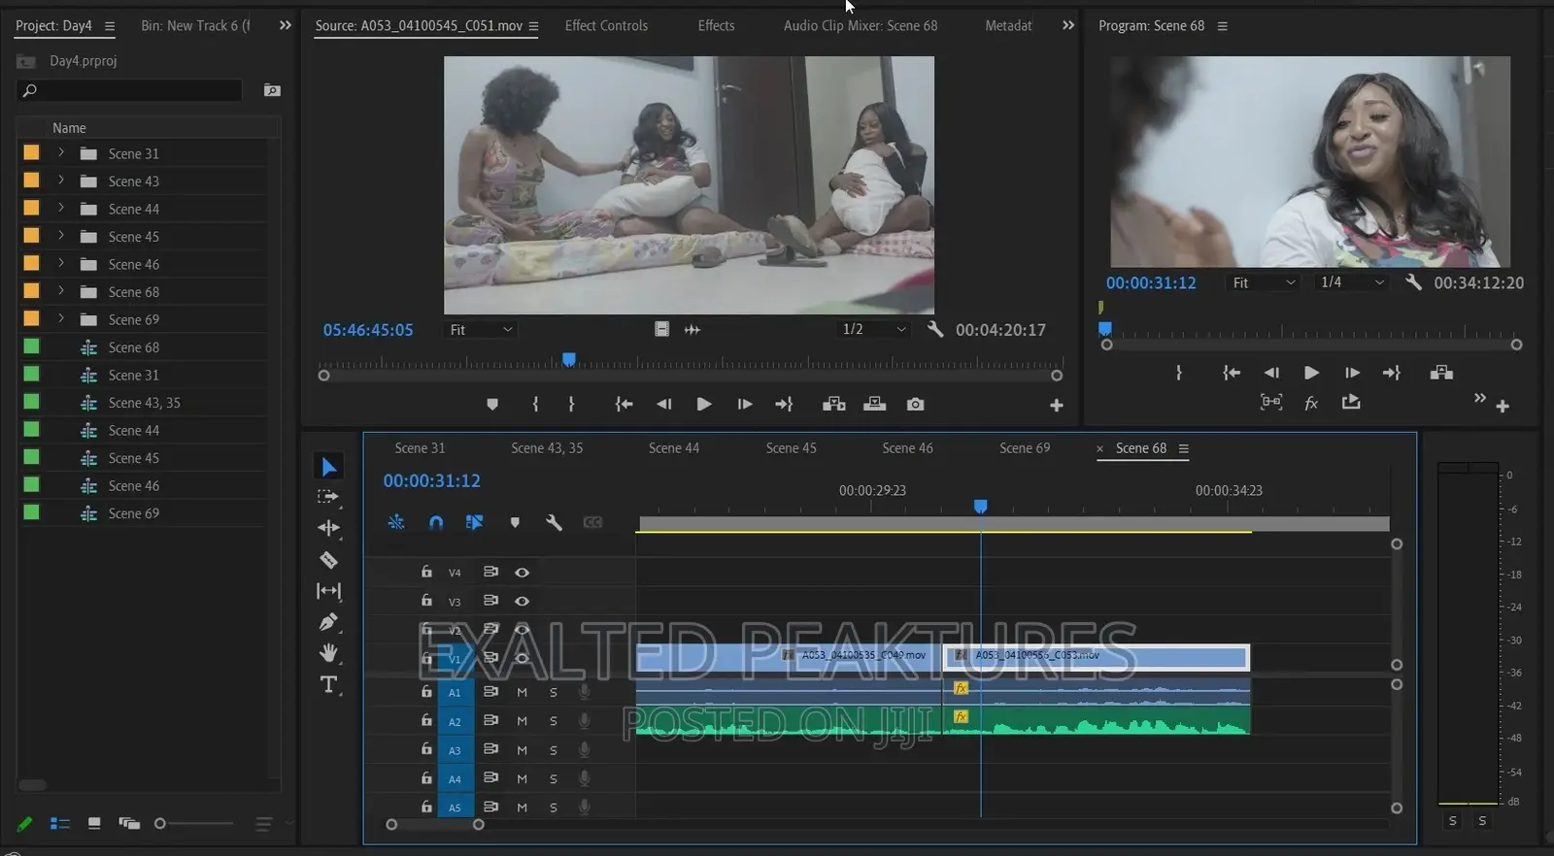Select Scene 45 sequence in Project panel
The image size is (1554, 856).
click(134, 458)
